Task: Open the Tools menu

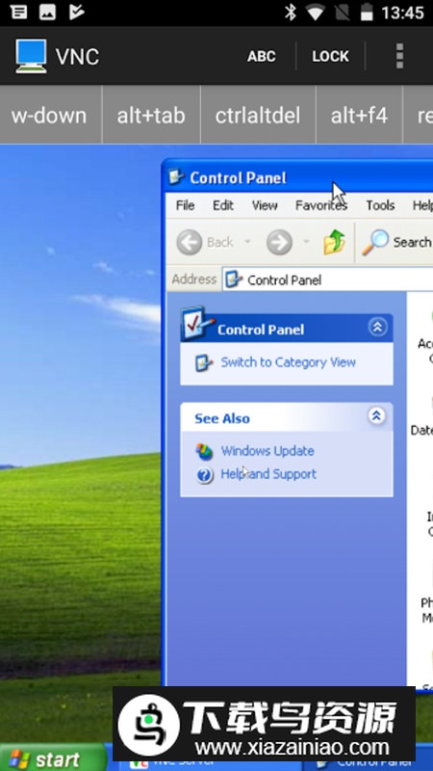Action: (380, 205)
